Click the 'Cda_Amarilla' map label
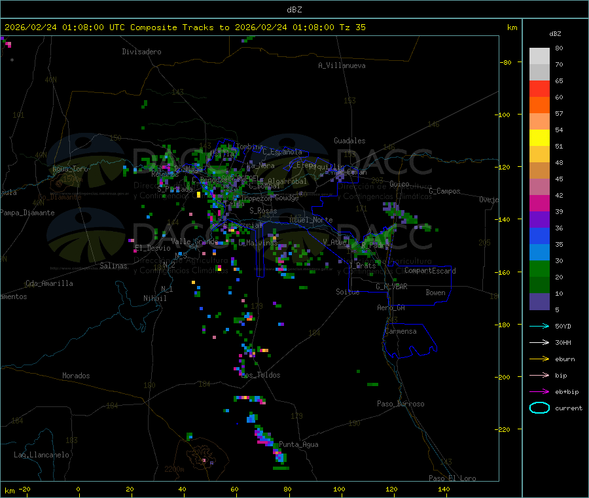 click(x=49, y=283)
